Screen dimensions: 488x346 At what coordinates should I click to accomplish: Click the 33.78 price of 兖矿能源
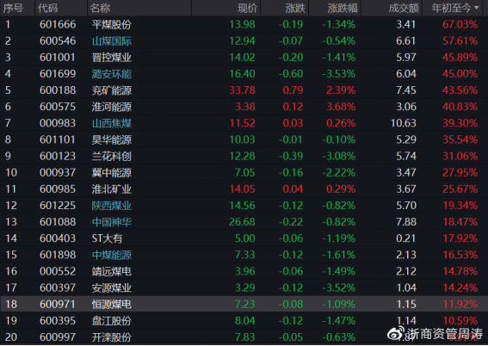pos(242,90)
